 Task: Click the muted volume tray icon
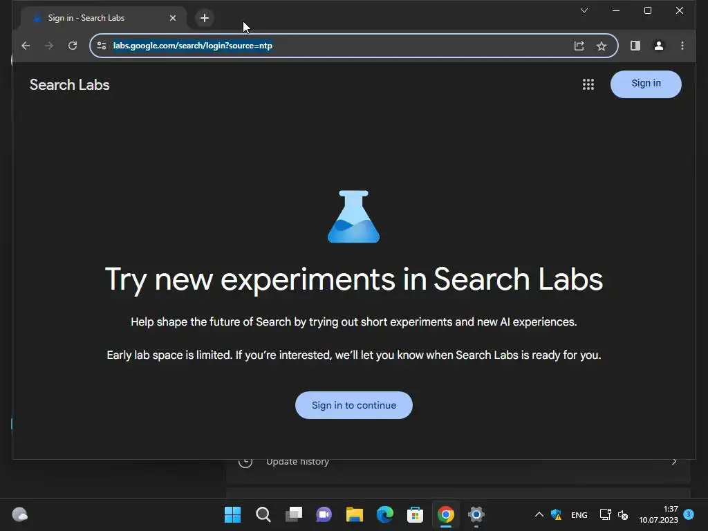[x=623, y=514]
